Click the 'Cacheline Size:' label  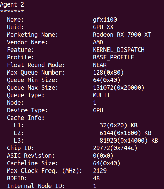pyautogui.click(x=33, y=163)
